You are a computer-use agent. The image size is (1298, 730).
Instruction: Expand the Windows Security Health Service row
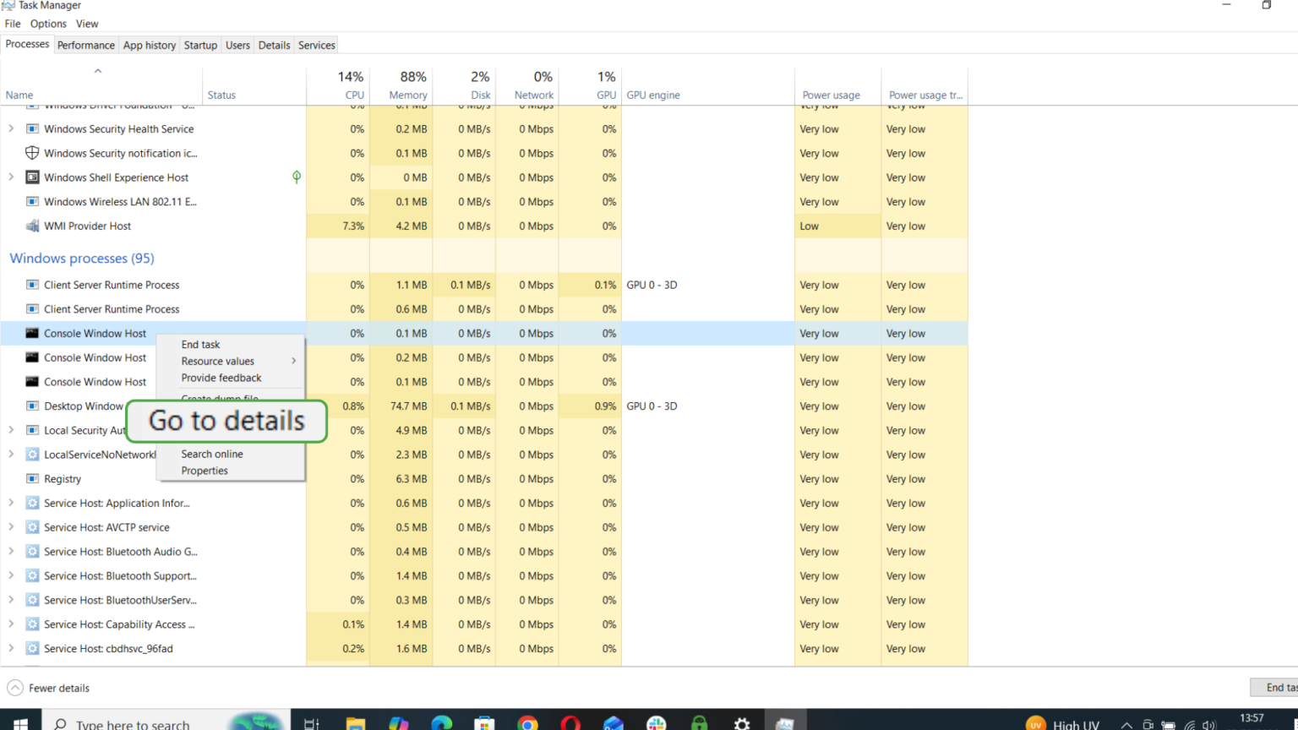point(11,129)
